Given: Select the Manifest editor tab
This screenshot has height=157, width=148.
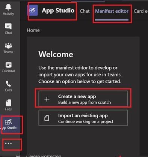Looking at the screenshot, I should pos(112,11).
